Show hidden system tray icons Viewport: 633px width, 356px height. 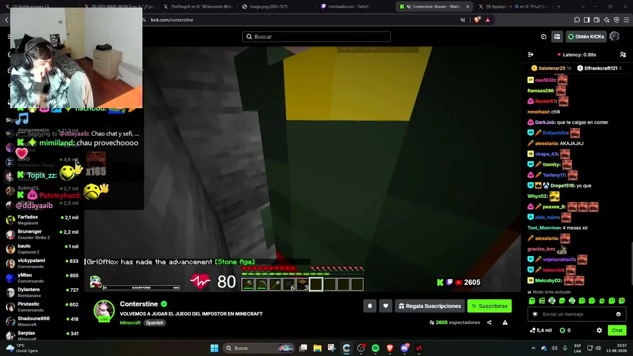[533, 348]
